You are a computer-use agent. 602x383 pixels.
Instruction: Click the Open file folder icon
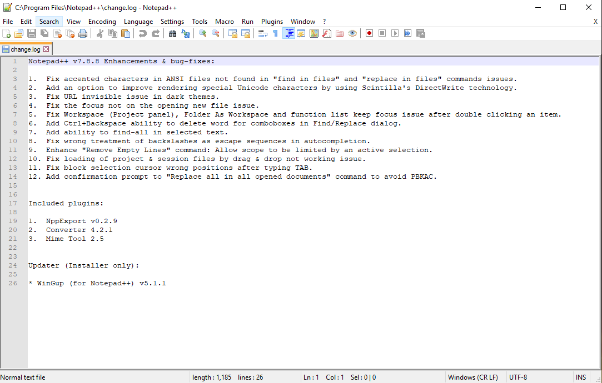click(19, 33)
